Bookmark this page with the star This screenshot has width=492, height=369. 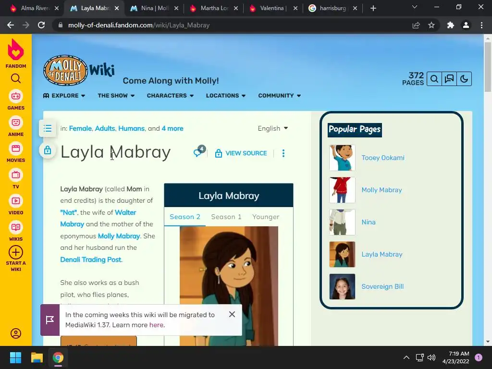[431, 25]
